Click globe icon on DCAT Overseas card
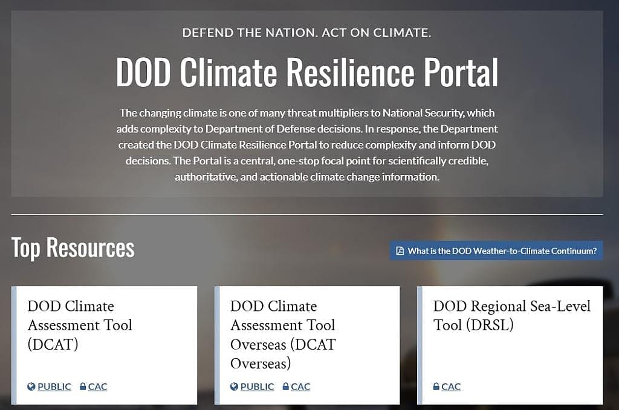 click(x=234, y=386)
